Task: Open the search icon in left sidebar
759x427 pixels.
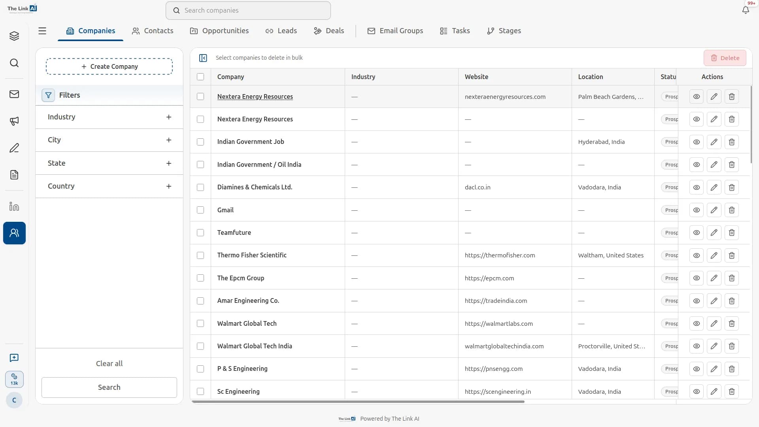Action: 14,63
